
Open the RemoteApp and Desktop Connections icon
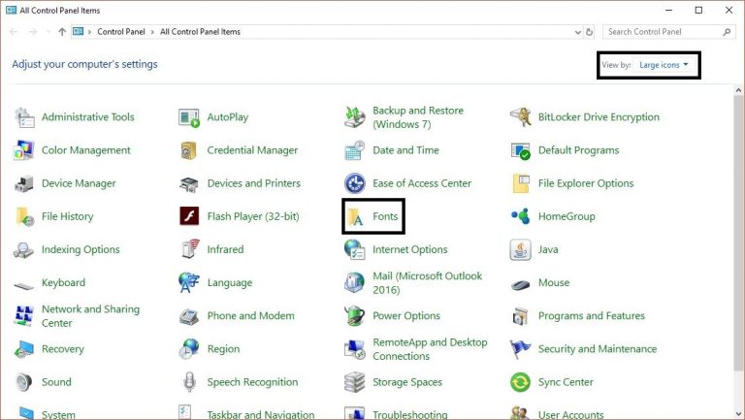pyautogui.click(x=354, y=350)
